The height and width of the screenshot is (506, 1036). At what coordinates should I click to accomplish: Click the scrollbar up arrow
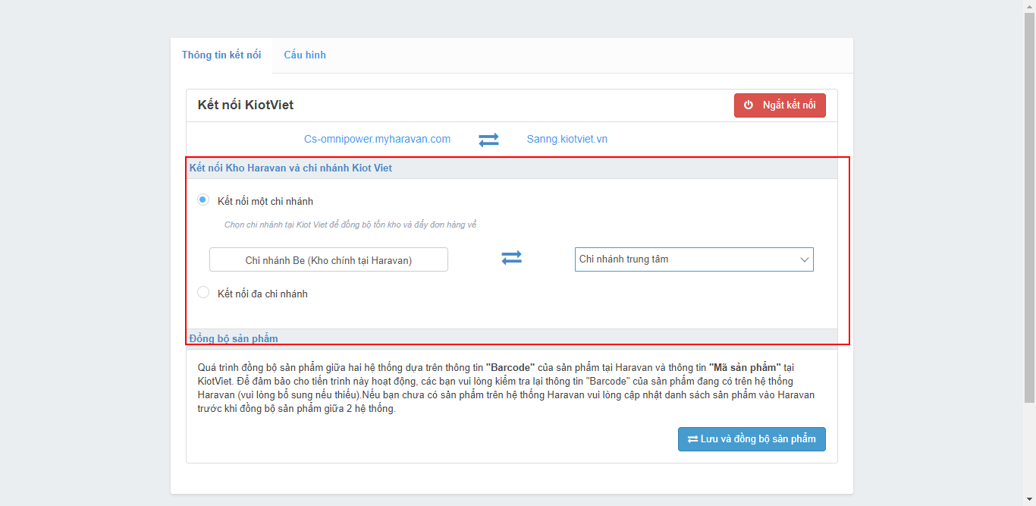[x=1029, y=6]
